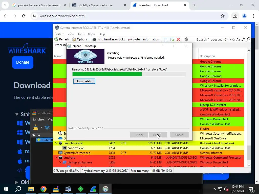This screenshot has height=194, width=259.
Task: Click the Chrome page vertical scrollbar
Action: point(257,38)
